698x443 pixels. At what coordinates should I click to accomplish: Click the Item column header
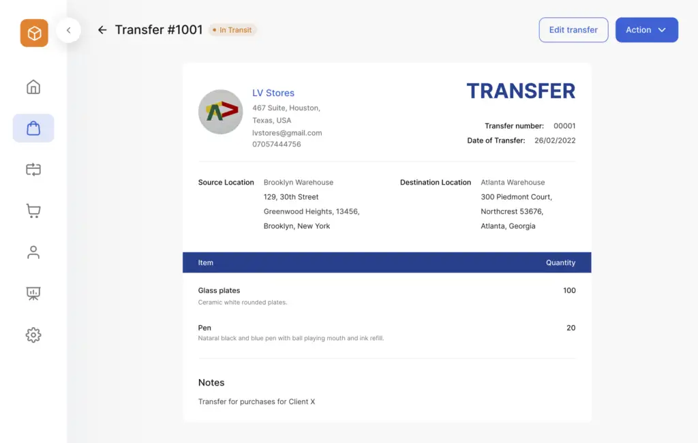tap(206, 262)
